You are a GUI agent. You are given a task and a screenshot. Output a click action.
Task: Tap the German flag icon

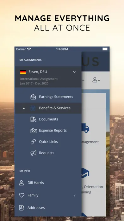point(23,72)
